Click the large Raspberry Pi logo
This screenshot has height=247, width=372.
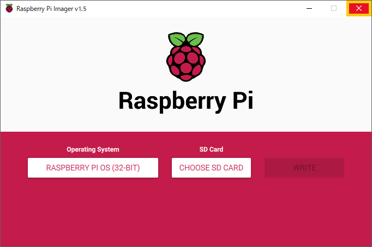pos(185,57)
